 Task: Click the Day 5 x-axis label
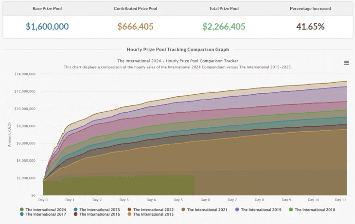click(x=178, y=200)
